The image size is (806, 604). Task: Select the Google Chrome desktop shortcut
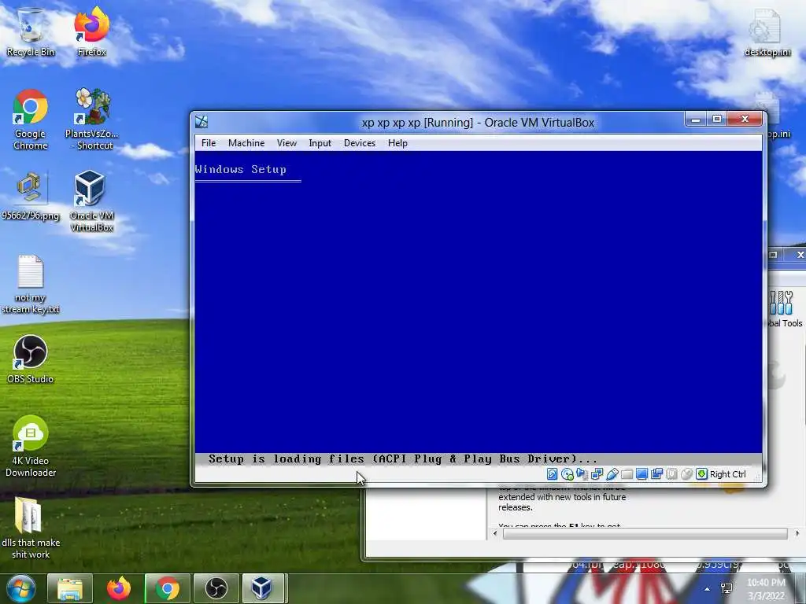pyautogui.click(x=31, y=120)
